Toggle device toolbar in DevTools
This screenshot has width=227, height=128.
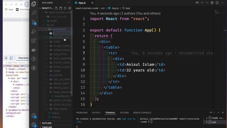click(11, 58)
